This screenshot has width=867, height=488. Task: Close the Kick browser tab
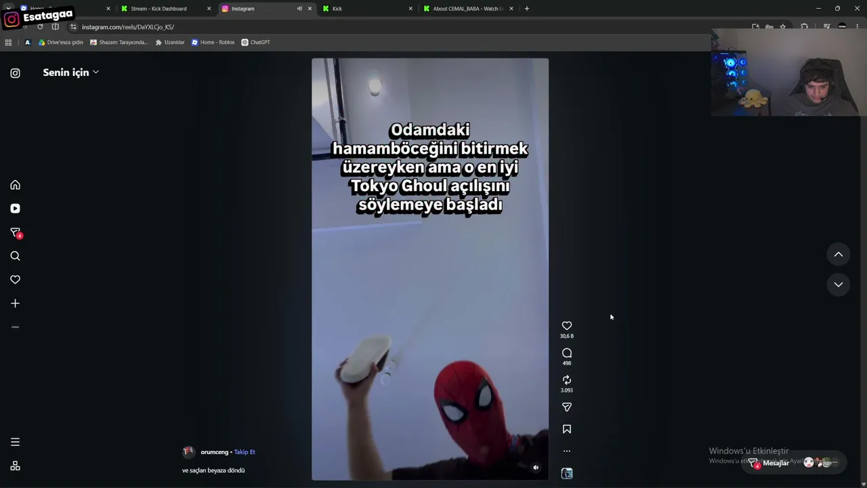click(x=410, y=9)
